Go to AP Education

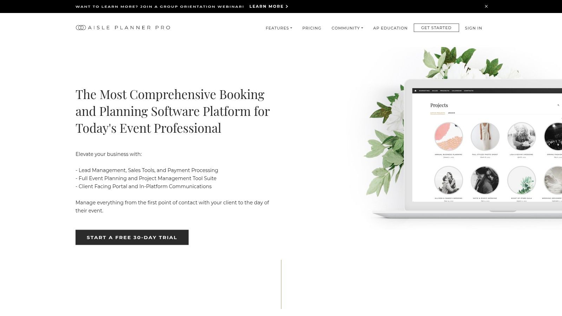click(x=390, y=28)
